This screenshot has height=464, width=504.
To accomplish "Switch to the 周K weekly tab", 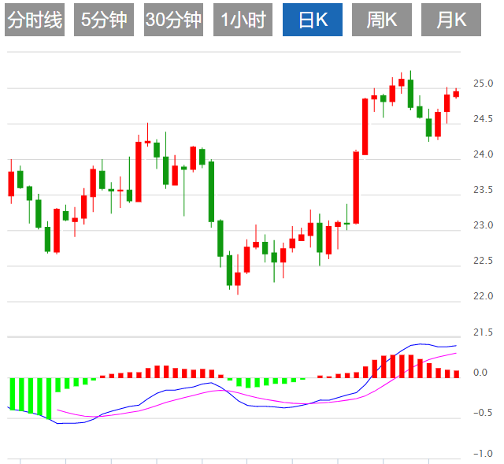I will coord(382,21).
